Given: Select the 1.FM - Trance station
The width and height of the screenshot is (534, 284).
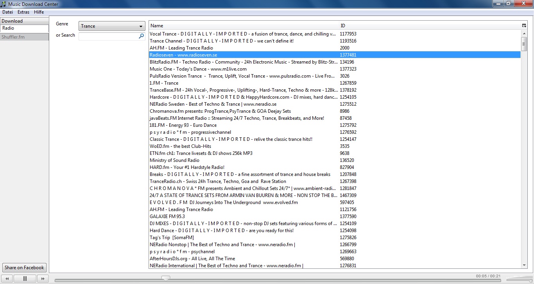Looking at the screenshot, I should (x=335, y=83).
